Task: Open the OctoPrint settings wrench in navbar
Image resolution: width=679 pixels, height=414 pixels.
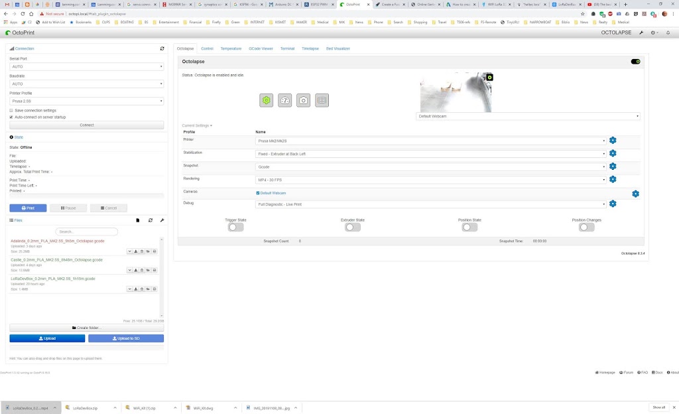Action: pos(641,33)
